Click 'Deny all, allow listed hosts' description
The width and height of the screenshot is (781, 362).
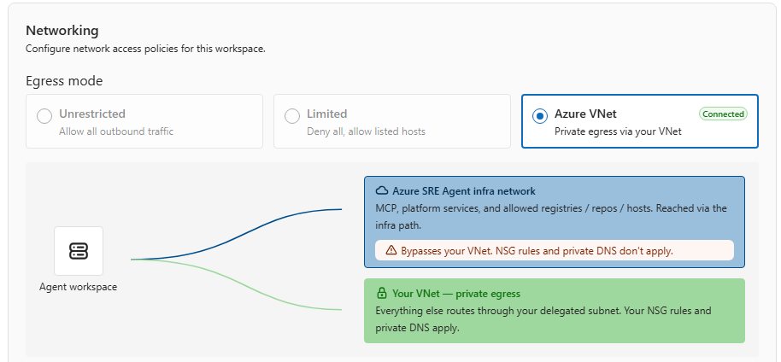coord(366,131)
